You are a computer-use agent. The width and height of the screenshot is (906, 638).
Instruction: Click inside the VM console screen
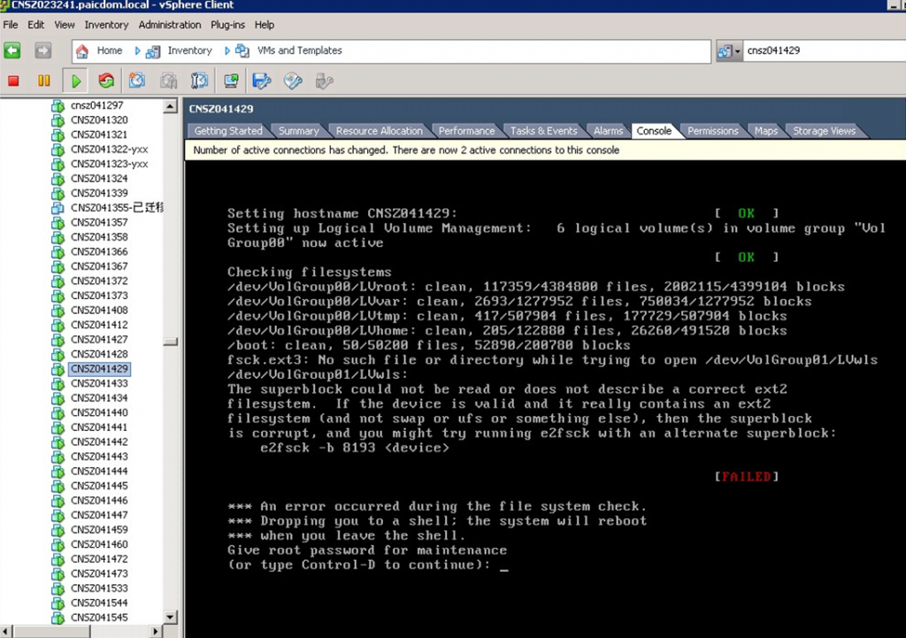(x=545, y=399)
